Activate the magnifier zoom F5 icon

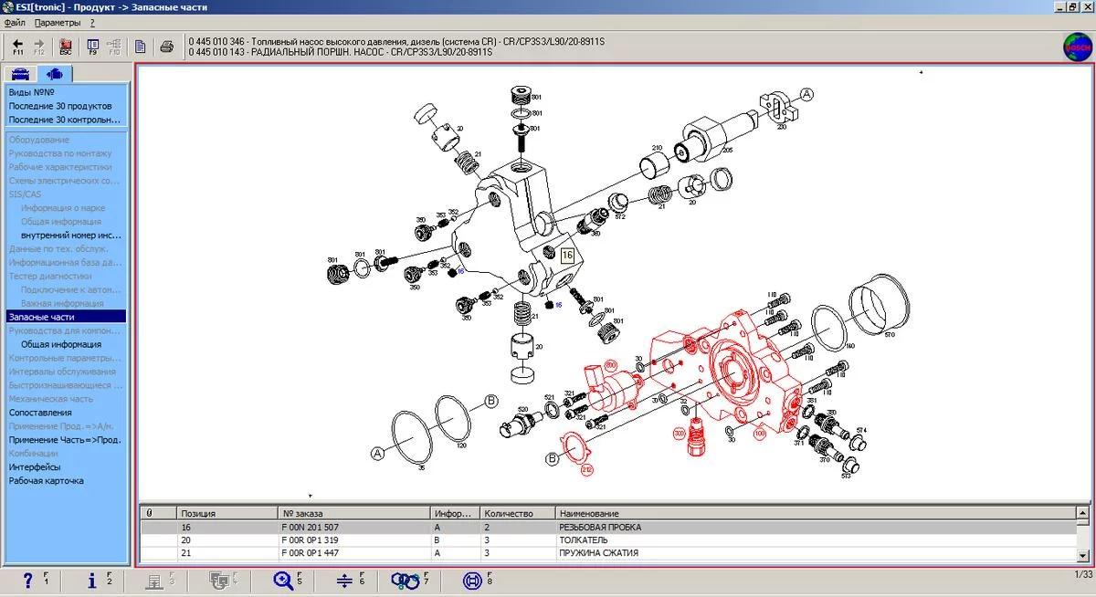point(283,580)
